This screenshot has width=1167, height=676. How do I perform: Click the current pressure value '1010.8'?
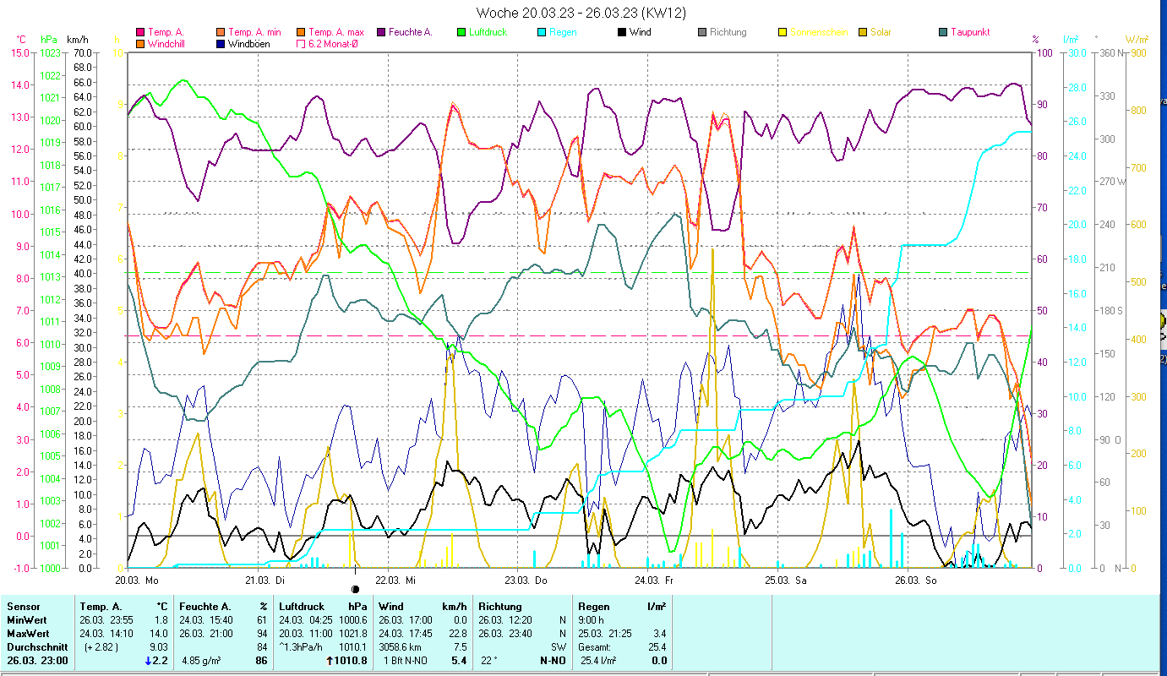[x=352, y=661]
